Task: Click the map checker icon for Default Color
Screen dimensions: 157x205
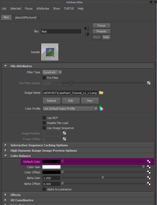Action: click(x=149, y=161)
